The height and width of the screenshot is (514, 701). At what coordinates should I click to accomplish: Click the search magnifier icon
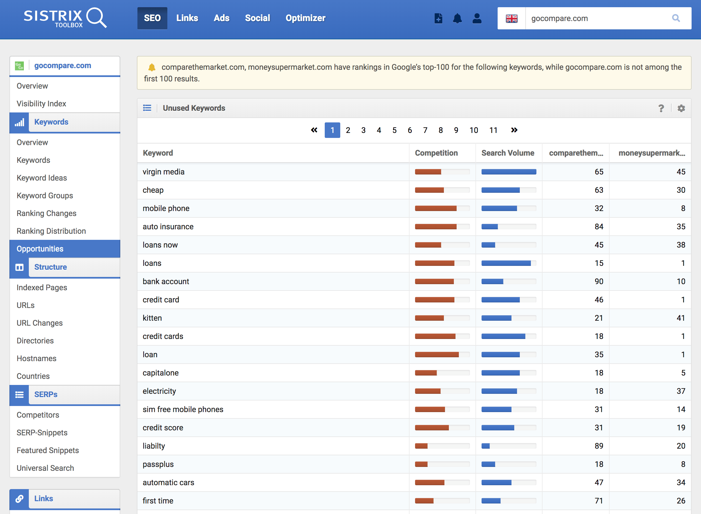[x=676, y=18]
